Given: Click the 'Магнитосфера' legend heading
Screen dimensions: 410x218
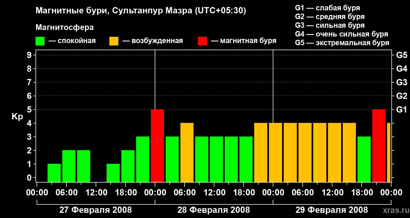Looking at the screenshot, I should 65,28.
